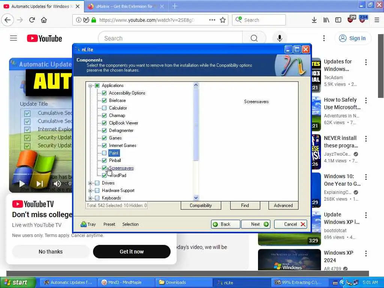Screen dimensions: 384x288
Task: Toggle the Internet Games checkbox
Action: click(104, 145)
